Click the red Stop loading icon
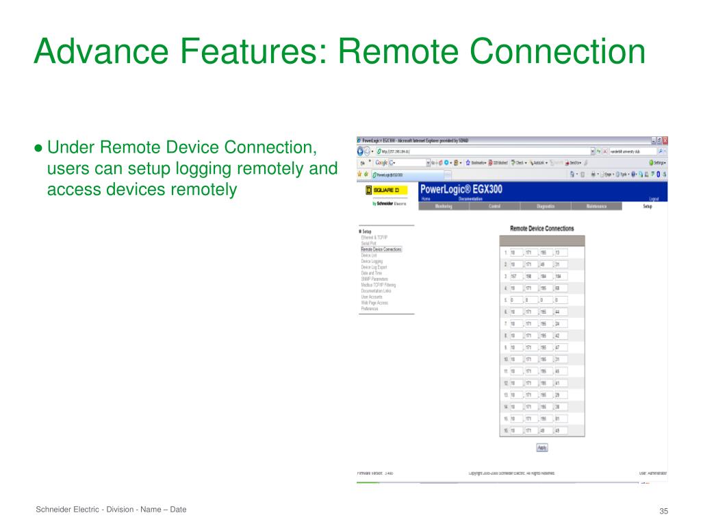 click(x=605, y=151)
